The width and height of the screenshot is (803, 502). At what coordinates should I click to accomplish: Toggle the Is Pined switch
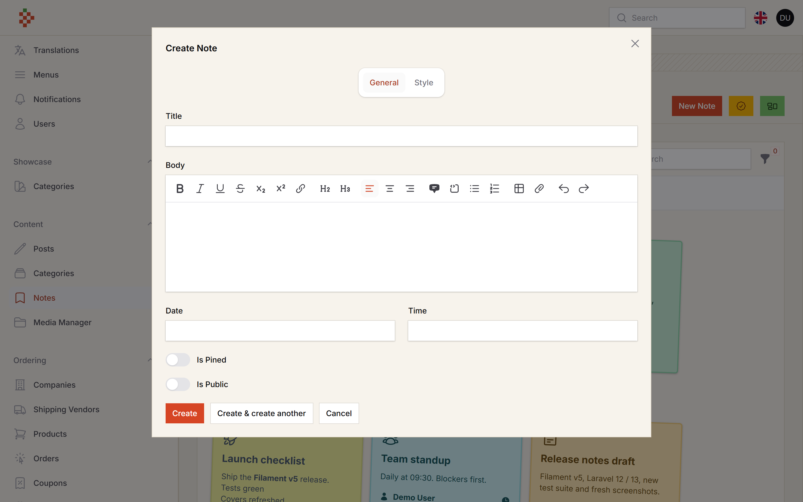178,359
